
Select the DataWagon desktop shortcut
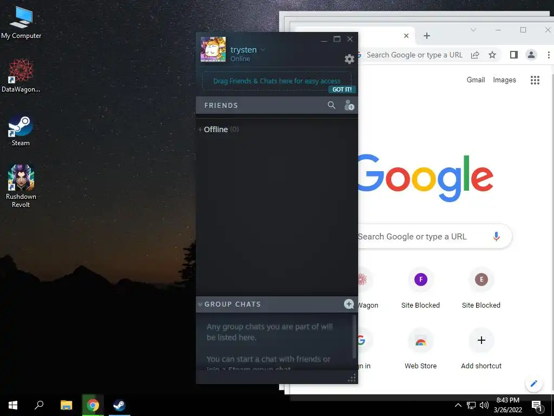coord(21,75)
